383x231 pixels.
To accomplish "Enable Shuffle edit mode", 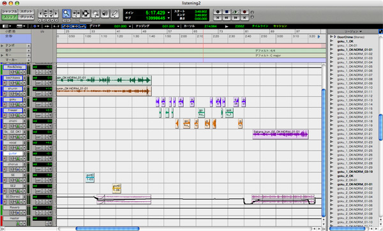I will point(10,11).
